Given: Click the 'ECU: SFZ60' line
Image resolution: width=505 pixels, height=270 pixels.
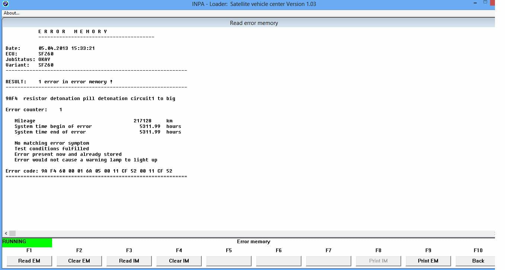Looking at the screenshot, I should pos(29,54).
